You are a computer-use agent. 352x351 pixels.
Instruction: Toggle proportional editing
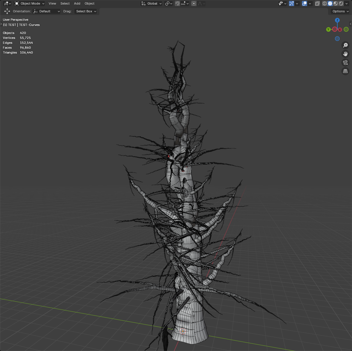(194, 3)
